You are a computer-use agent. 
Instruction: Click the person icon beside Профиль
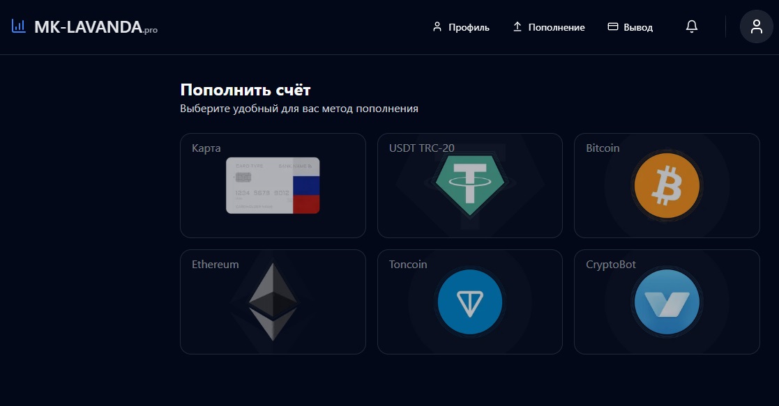coord(437,26)
